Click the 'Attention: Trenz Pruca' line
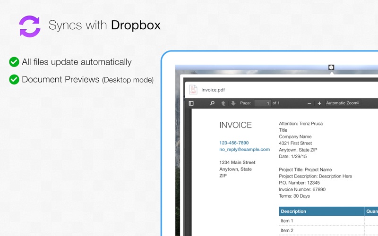Image resolution: width=378 pixels, height=236 pixels. pos(301,124)
